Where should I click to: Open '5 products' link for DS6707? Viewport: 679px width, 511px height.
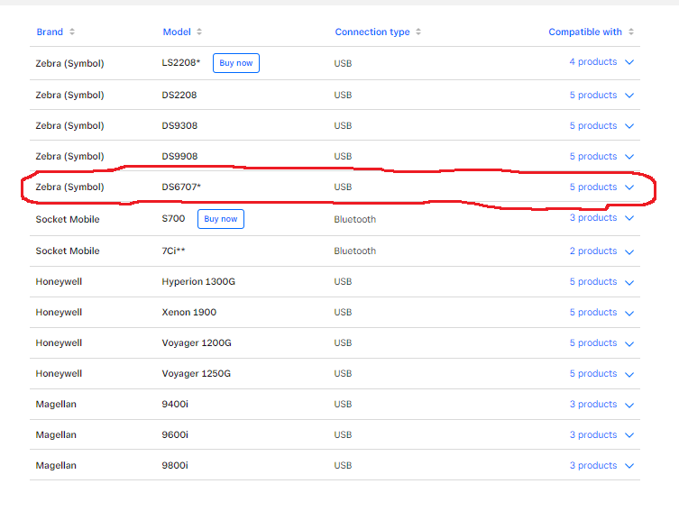(592, 187)
